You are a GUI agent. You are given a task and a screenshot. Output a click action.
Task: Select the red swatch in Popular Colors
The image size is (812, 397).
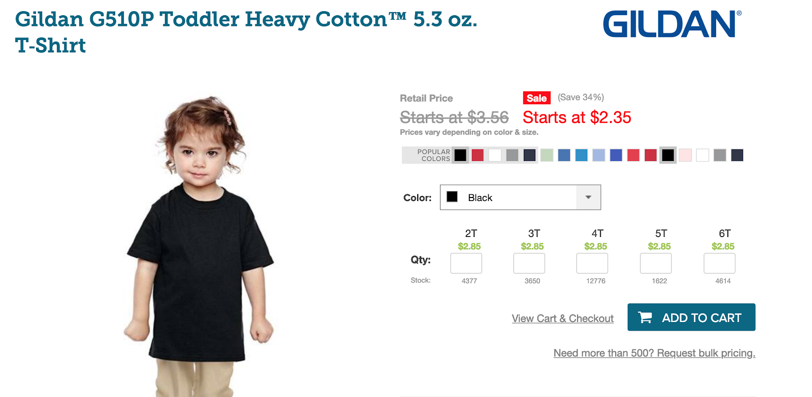pyautogui.click(x=478, y=155)
